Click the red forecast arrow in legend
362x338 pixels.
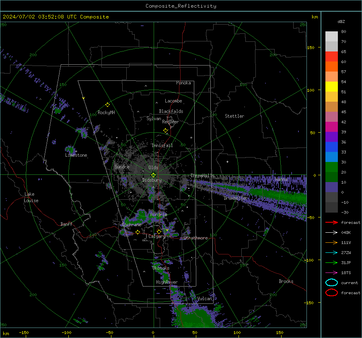click(x=331, y=222)
